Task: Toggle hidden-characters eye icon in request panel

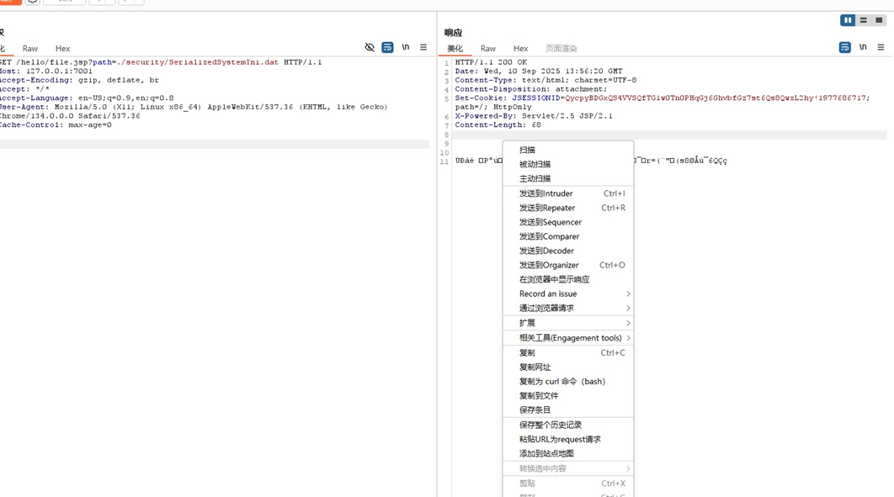Action: pyautogui.click(x=370, y=48)
